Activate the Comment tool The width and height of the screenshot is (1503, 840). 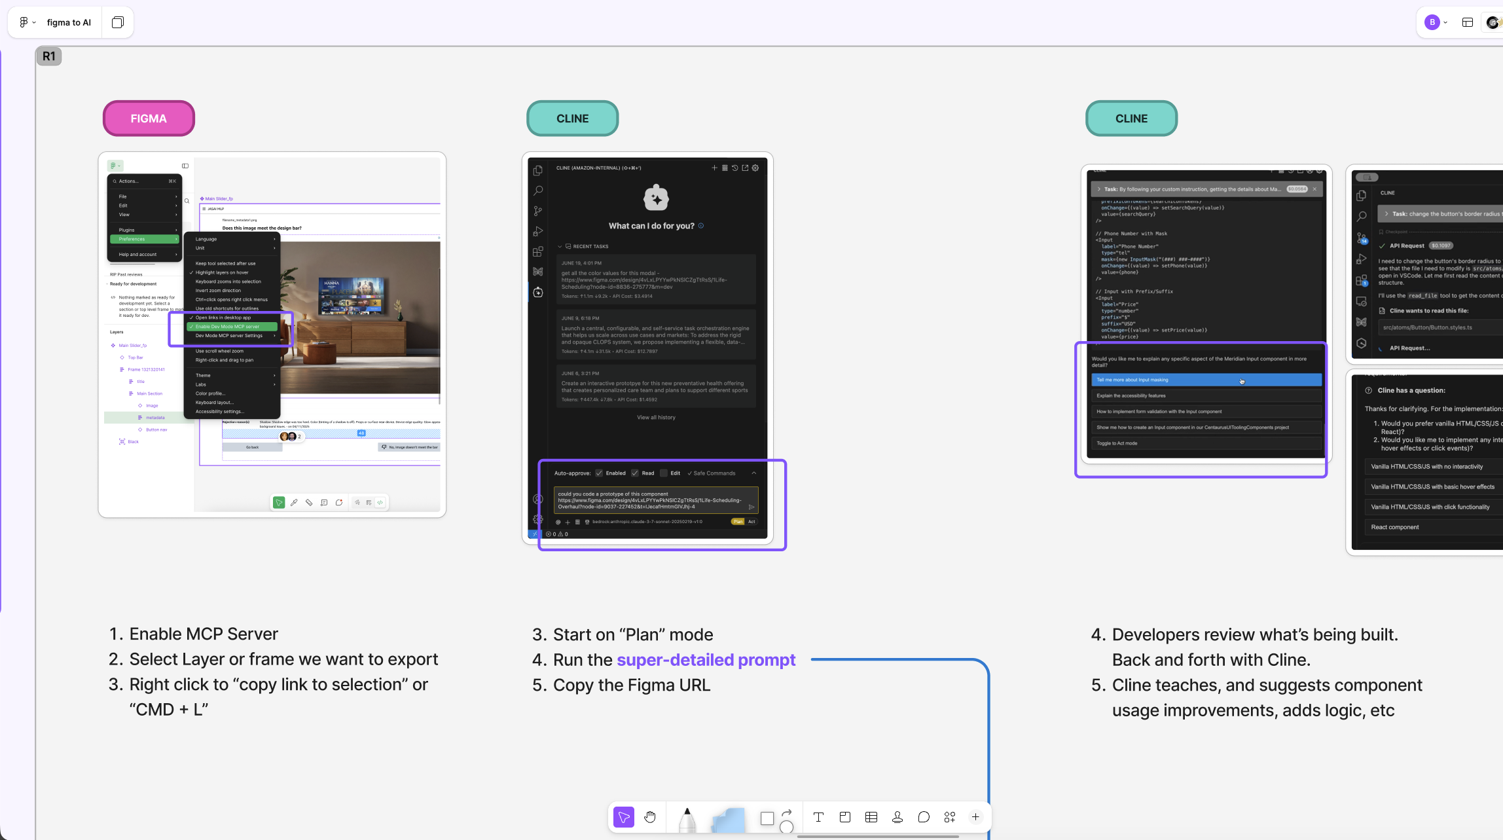pos(924,817)
